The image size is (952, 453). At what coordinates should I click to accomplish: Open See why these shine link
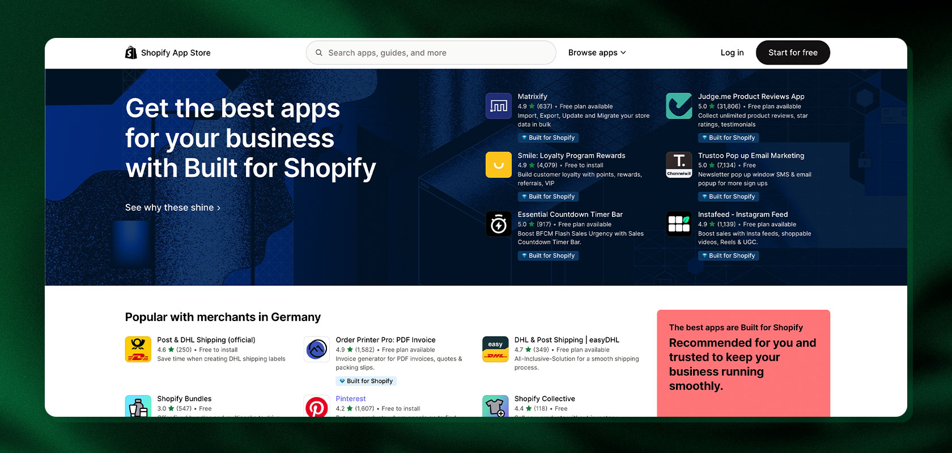pyautogui.click(x=173, y=208)
